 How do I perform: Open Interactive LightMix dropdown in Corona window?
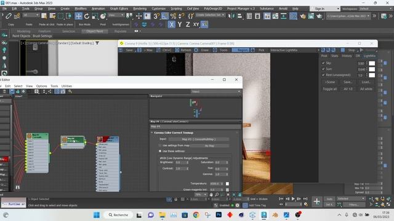[294, 50]
